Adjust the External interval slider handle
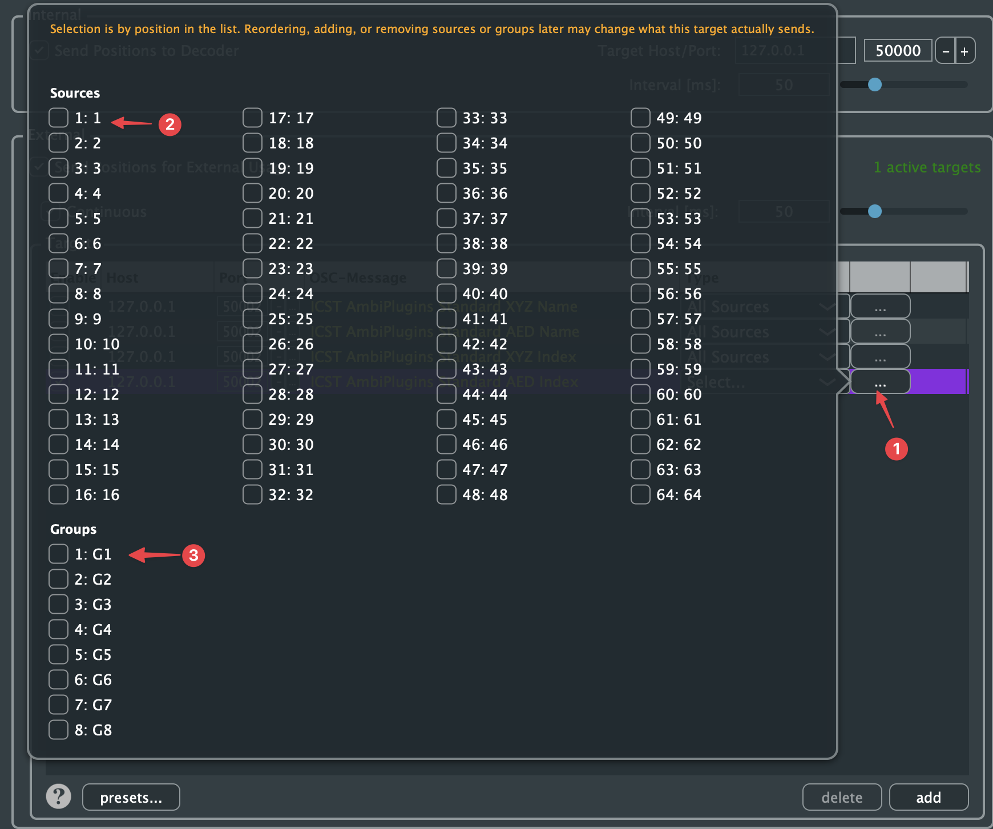This screenshot has width=993, height=829. point(875,211)
